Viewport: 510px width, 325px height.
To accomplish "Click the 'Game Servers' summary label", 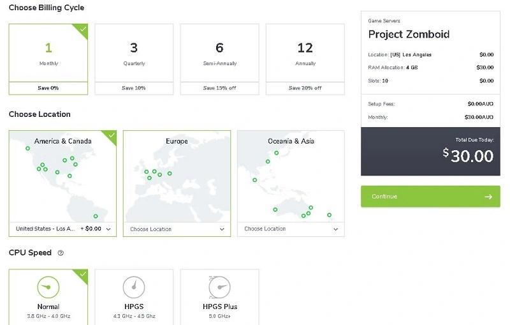I will tap(384, 21).
